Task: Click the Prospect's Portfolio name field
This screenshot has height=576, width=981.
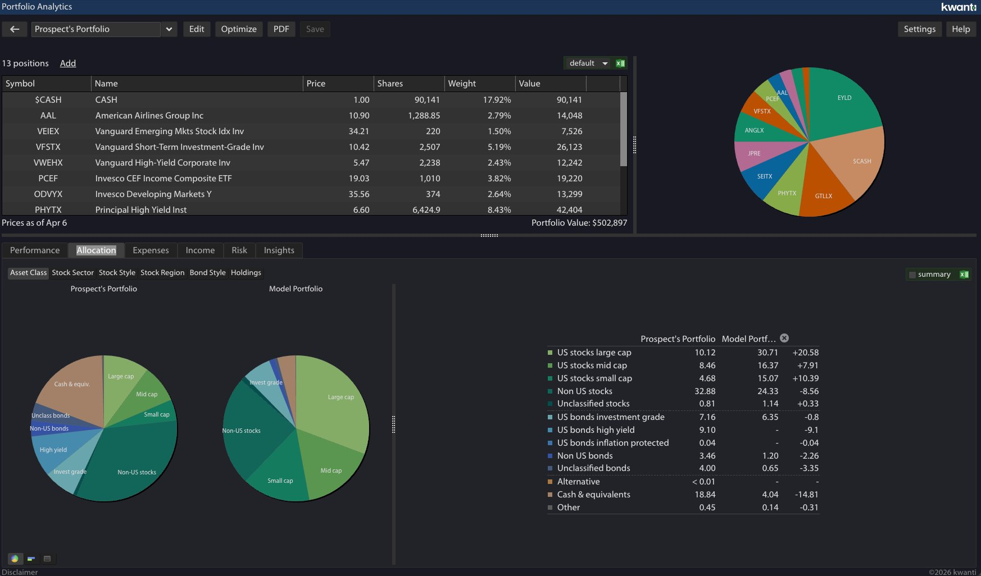Action: [x=96, y=29]
